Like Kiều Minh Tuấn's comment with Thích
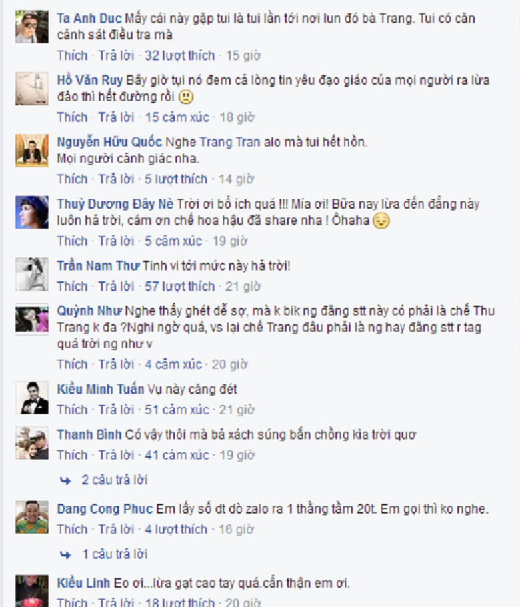 [73, 410]
